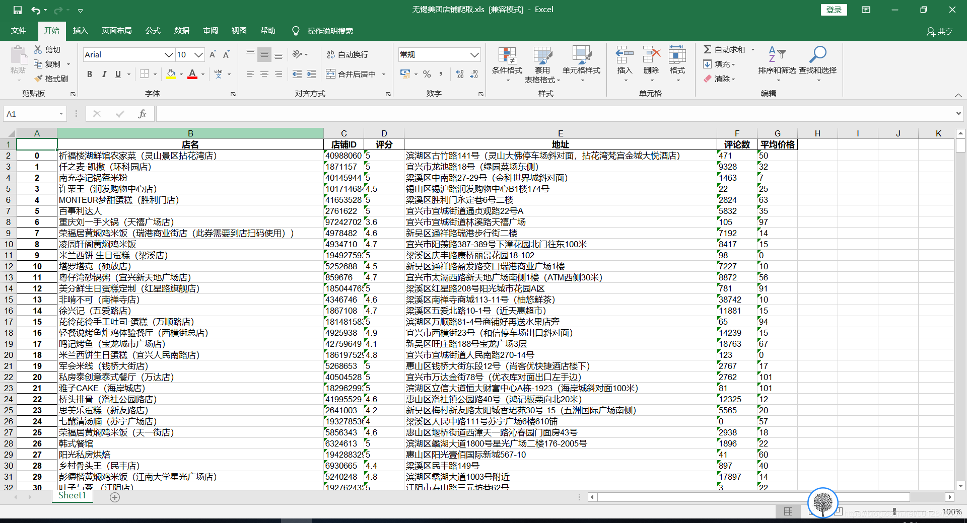Toggle Italic formatting
The image size is (967, 523).
coord(104,74)
